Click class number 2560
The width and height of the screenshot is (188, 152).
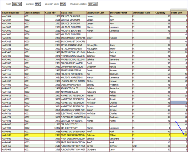(58, 24)
